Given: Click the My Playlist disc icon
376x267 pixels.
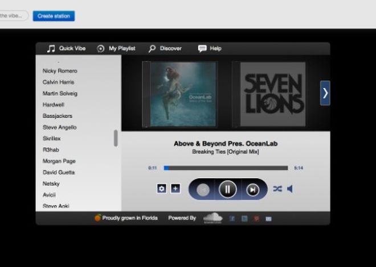Looking at the screenshot, I should tap(100, 49).
